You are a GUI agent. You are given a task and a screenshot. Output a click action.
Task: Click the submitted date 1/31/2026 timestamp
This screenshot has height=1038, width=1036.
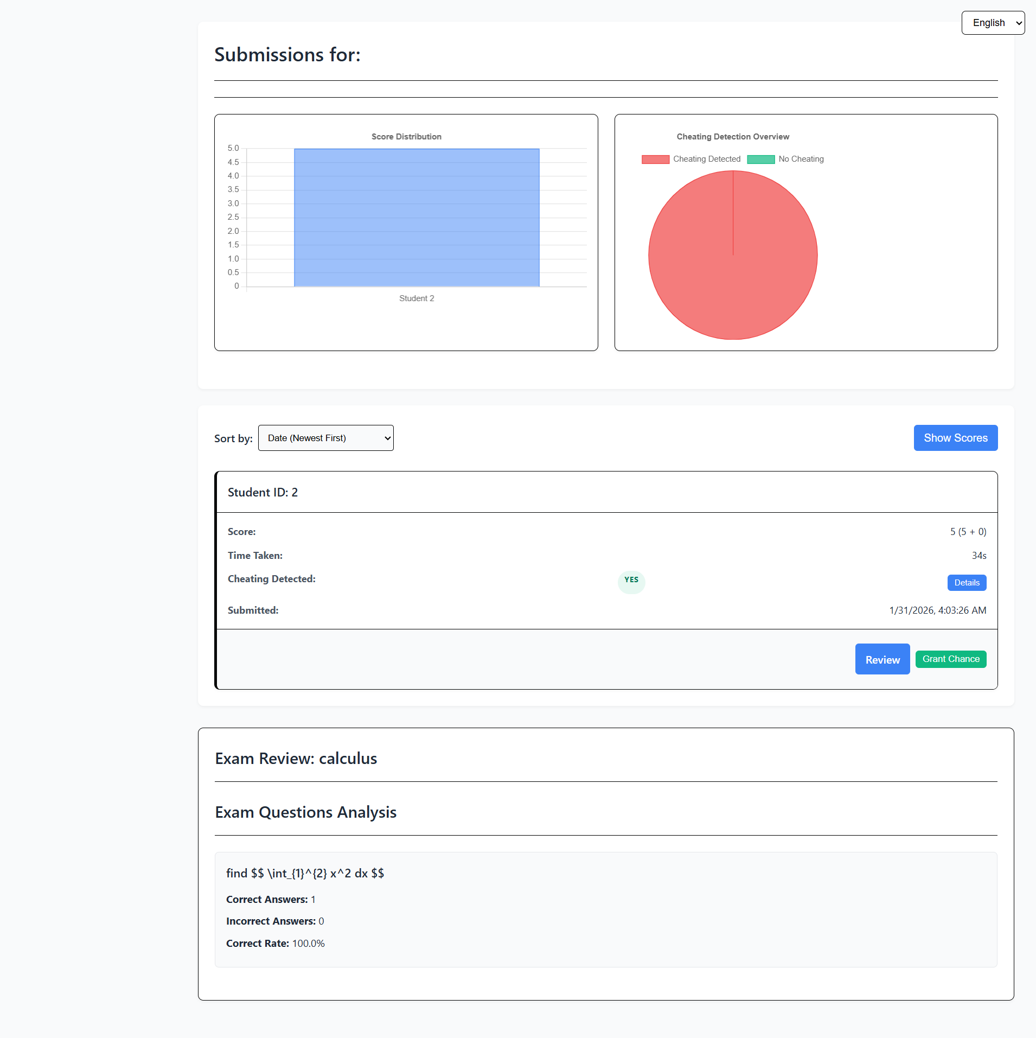pyautogui.click(x=937, y=610)
